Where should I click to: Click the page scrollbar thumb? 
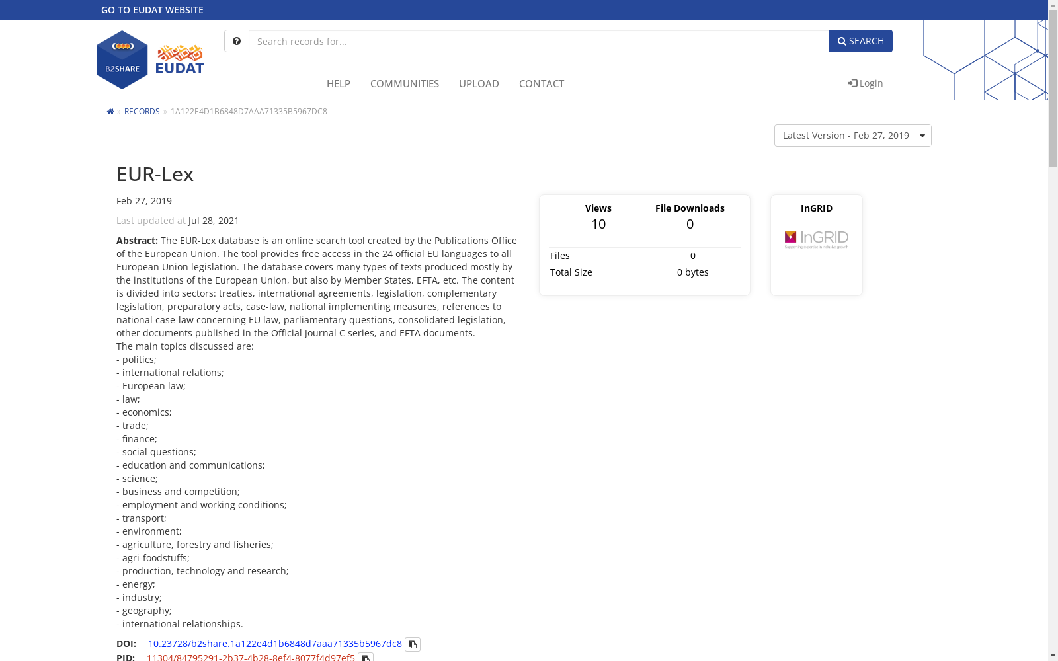pos(1053,89)
